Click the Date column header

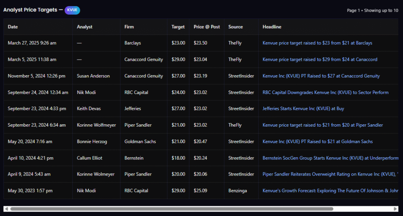pos(13,27)
